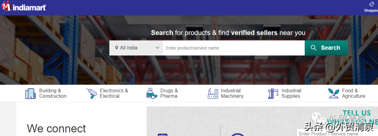Open the Drugs & Pharma category text

(x=169, y=93)
